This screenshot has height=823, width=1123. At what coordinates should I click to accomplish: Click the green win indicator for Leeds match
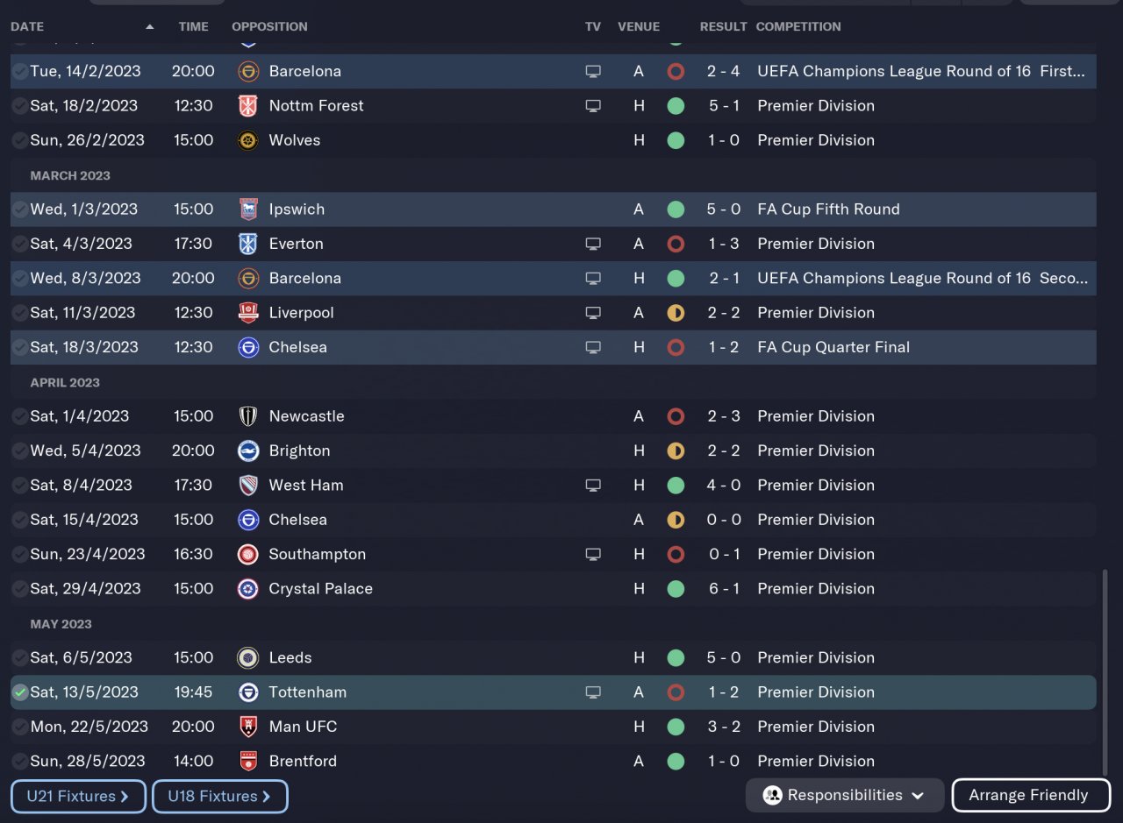pos(676,657)
